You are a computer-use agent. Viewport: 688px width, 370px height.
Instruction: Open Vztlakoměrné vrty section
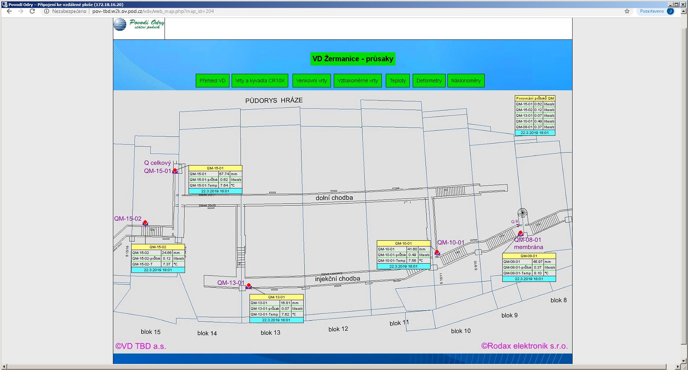coord(358,81)
